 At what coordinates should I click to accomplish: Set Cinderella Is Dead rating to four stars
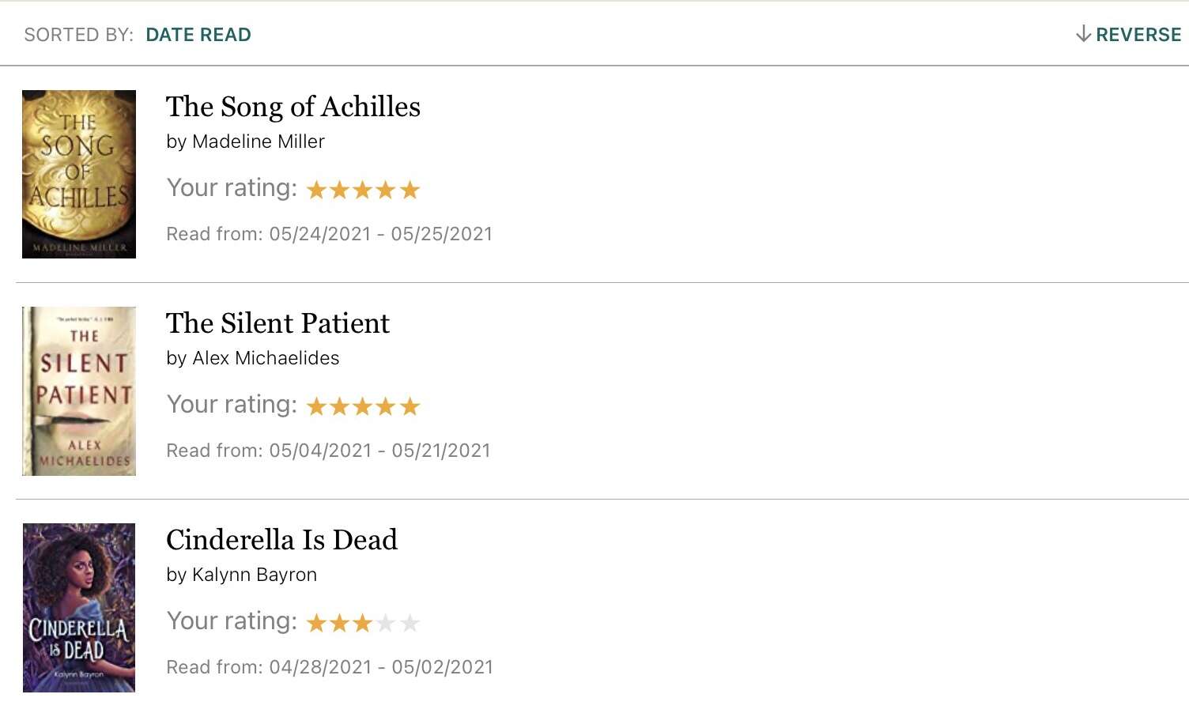tap(386, 623)
